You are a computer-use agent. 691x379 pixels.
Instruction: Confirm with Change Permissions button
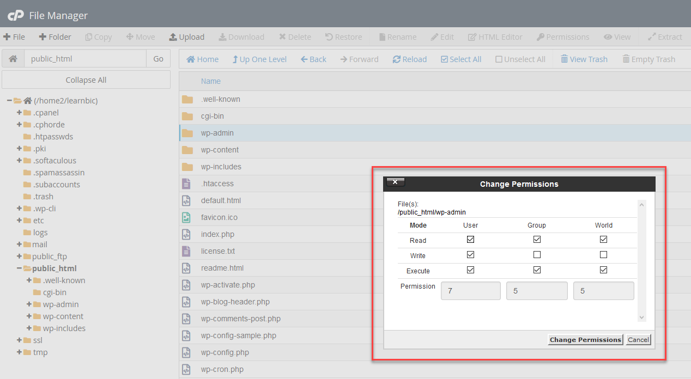[585, 340]
